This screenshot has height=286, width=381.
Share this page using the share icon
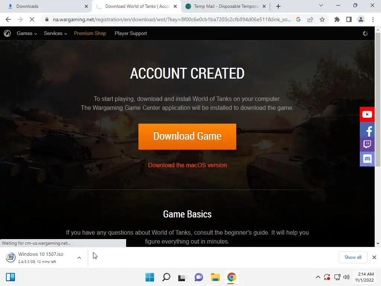click(x=310, y=19)
